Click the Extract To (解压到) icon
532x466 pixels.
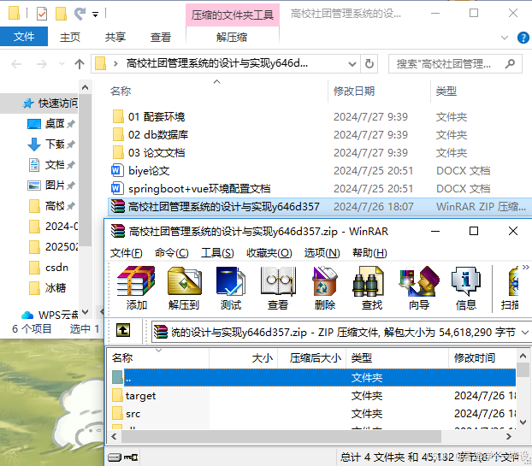[184, 288]
